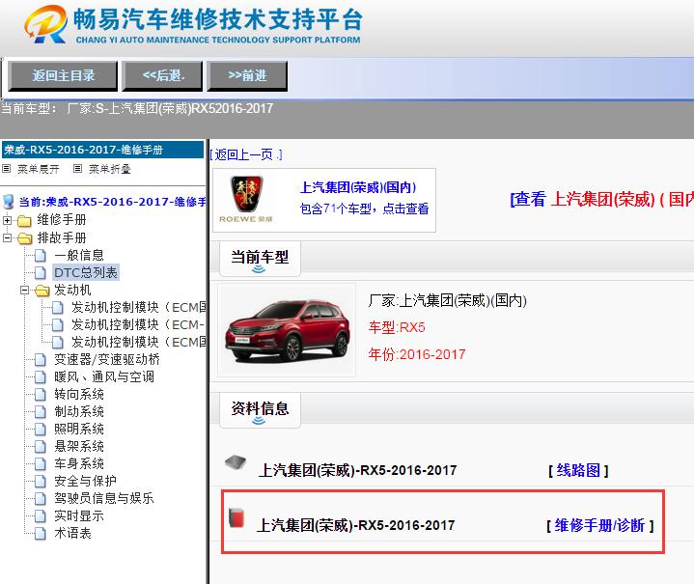Open 驾驶员信息与娱乐 in the tree
Screen dimensions: 694x584
click(x=103, y=498)
